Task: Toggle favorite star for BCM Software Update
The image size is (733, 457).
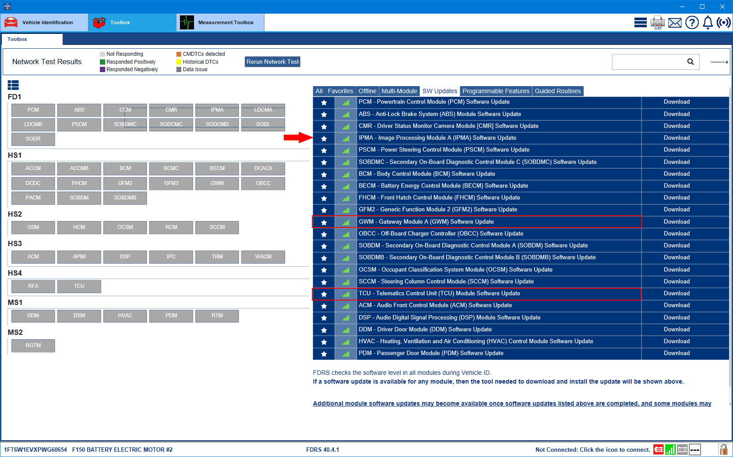Action: click(324, 174)
